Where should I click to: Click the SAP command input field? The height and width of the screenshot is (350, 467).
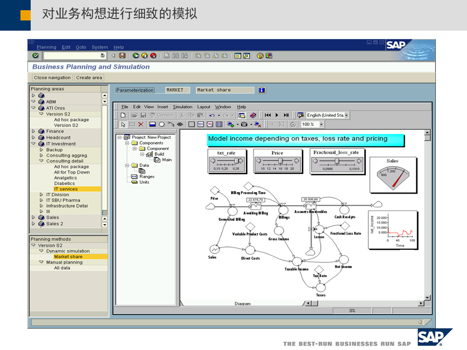74,55
